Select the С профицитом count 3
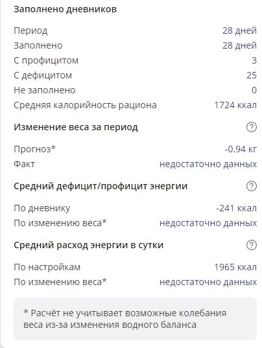The height and width of the screenshot is (348, 262). point(254,60)
